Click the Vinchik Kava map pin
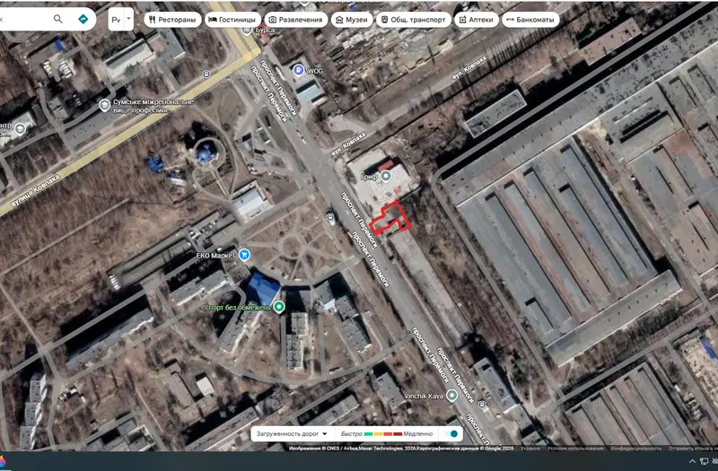718x471 pixels. (451, 395)
